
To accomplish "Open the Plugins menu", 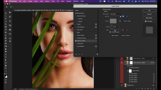I will (69, 1).
